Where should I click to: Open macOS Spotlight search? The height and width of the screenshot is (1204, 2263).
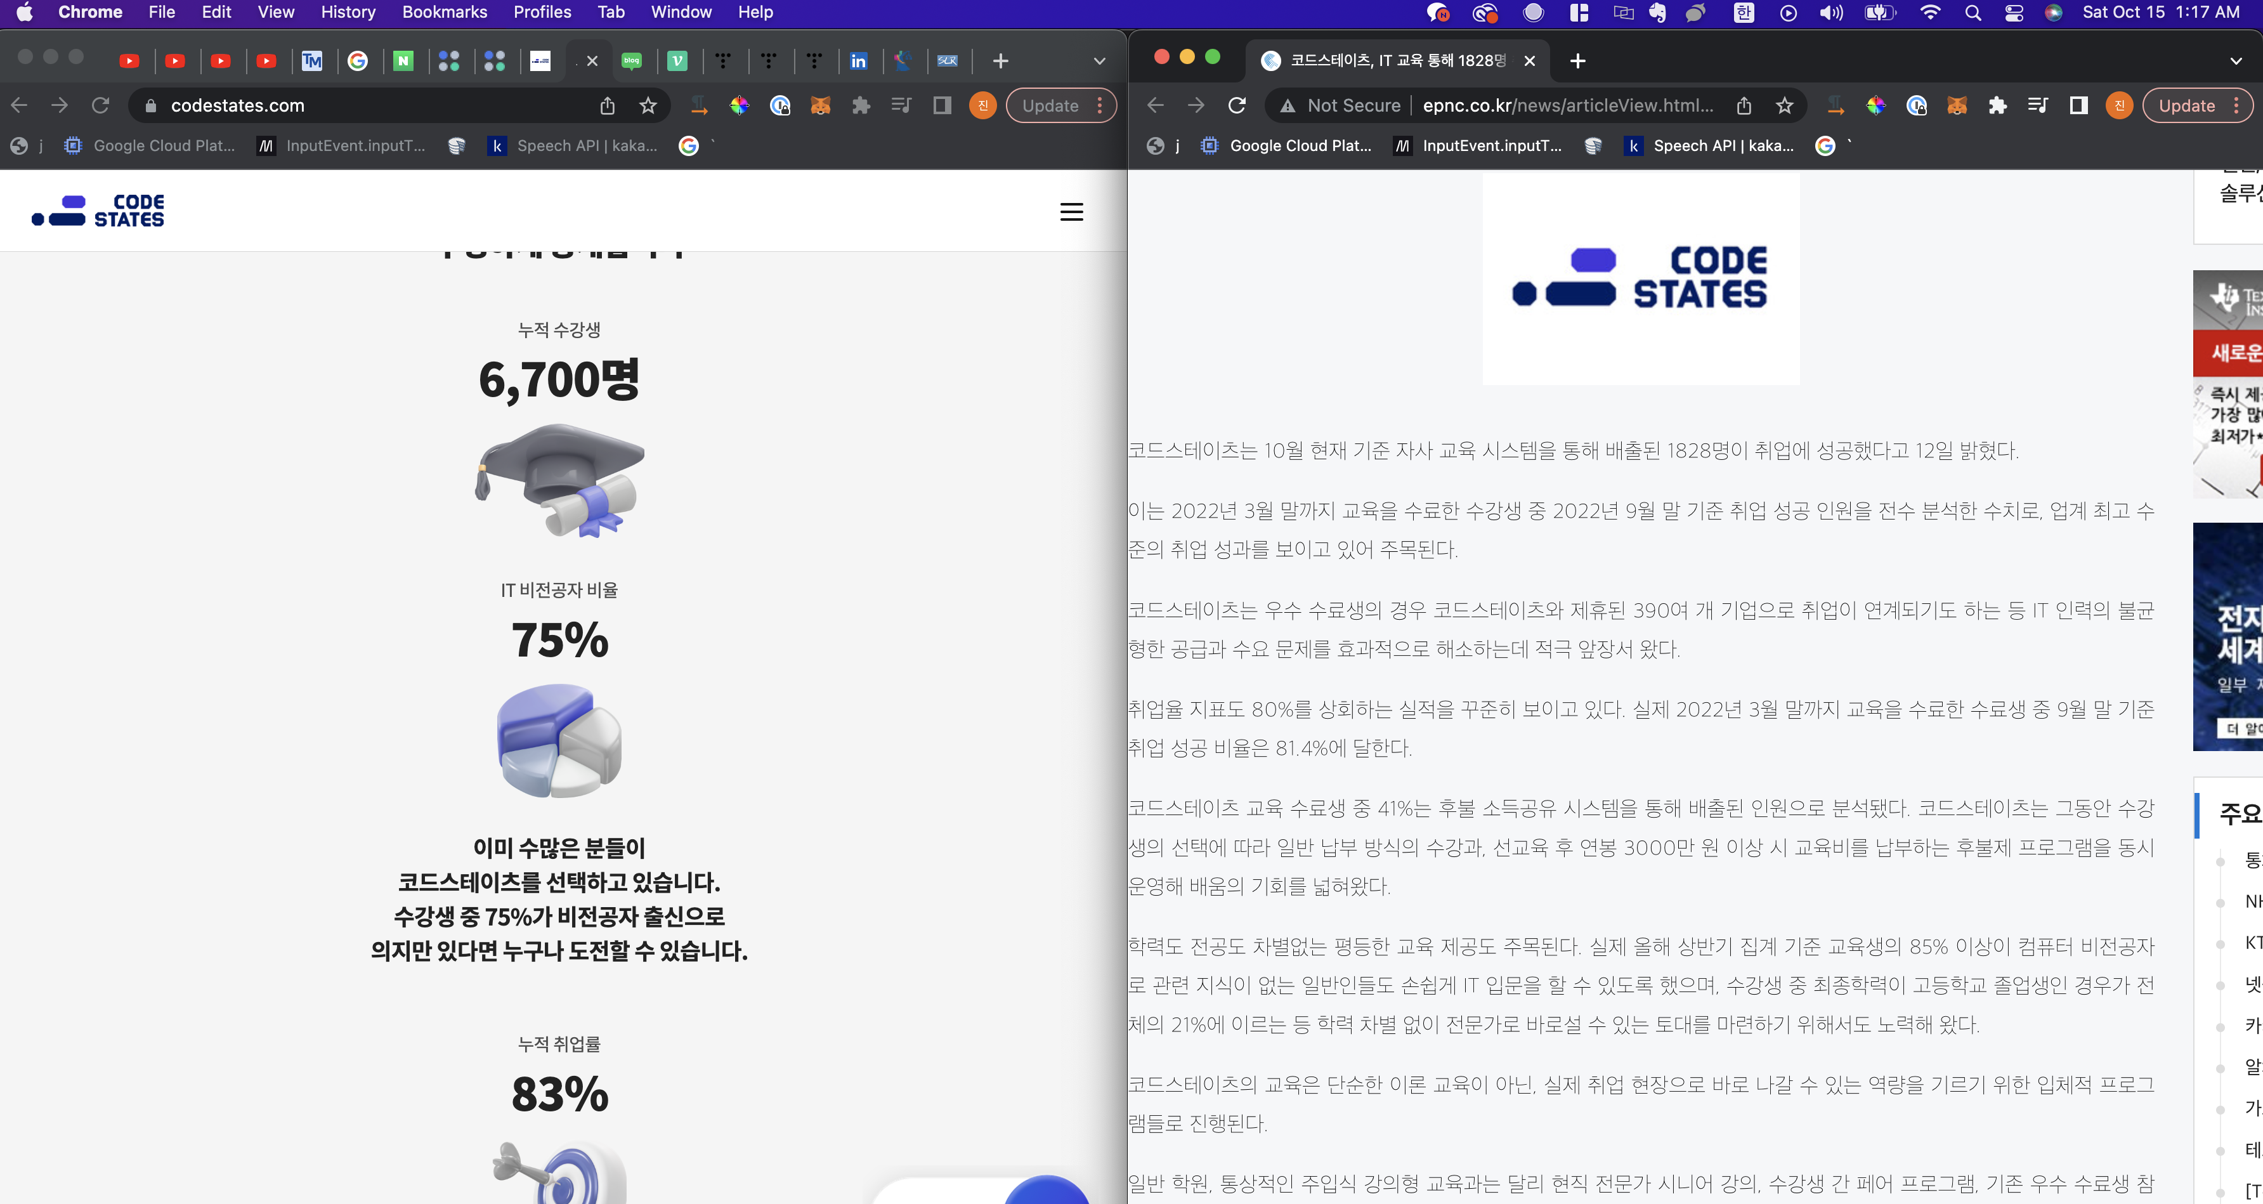(1973, 12)
